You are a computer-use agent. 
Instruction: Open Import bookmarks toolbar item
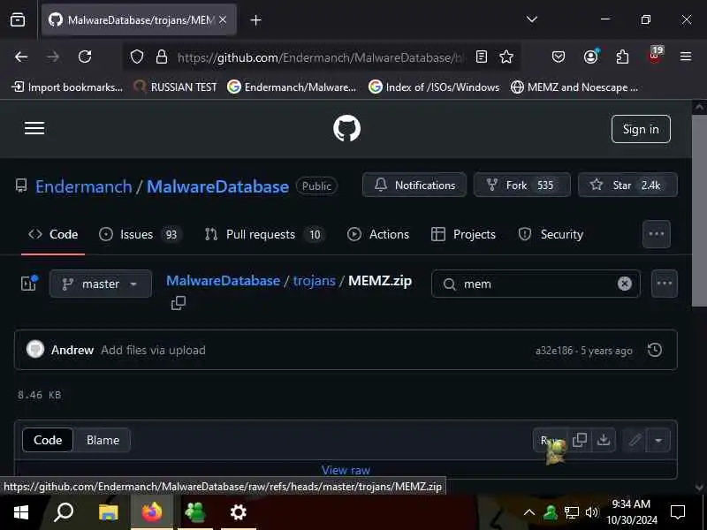coord(67,87)
